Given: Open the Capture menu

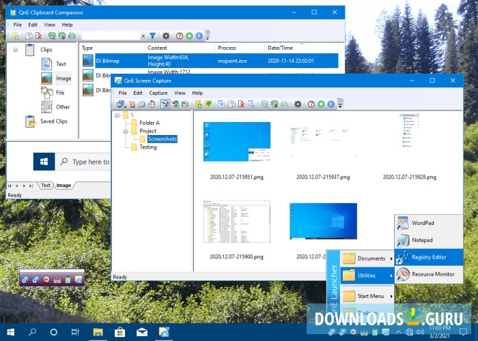Looking at the screenshot, I should (158, 93).
